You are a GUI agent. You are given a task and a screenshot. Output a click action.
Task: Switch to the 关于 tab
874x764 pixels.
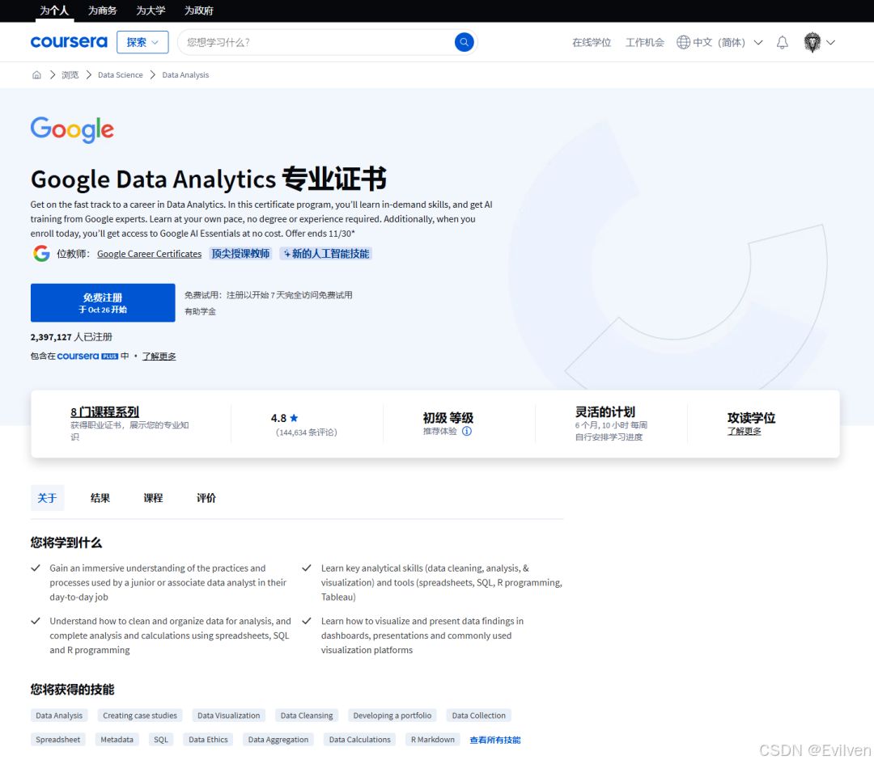tap(48, 498)
